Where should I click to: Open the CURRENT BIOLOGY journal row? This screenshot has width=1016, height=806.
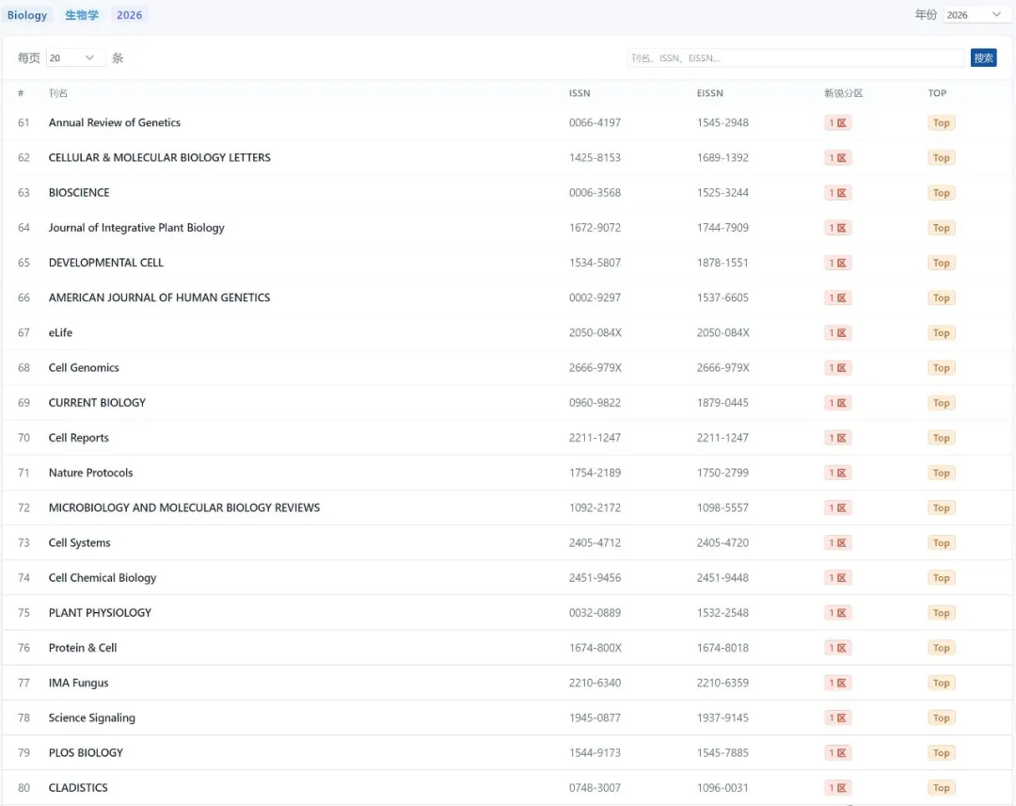tap(97, 403)
